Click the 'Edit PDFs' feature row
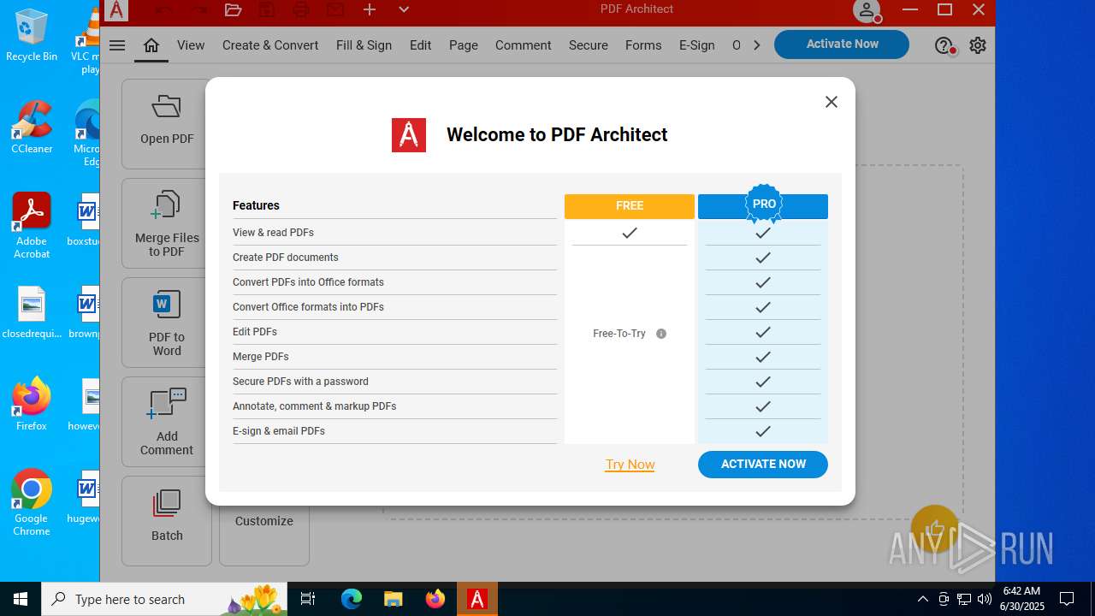 [394, 332]
